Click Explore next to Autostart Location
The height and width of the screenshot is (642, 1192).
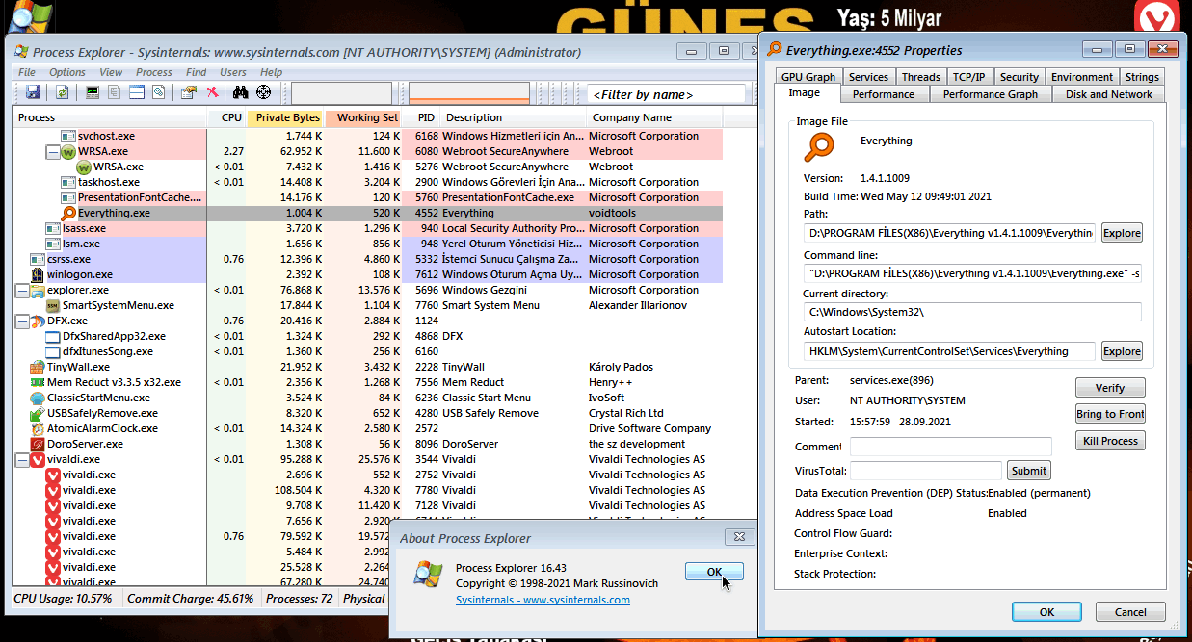click(1122, 351)
